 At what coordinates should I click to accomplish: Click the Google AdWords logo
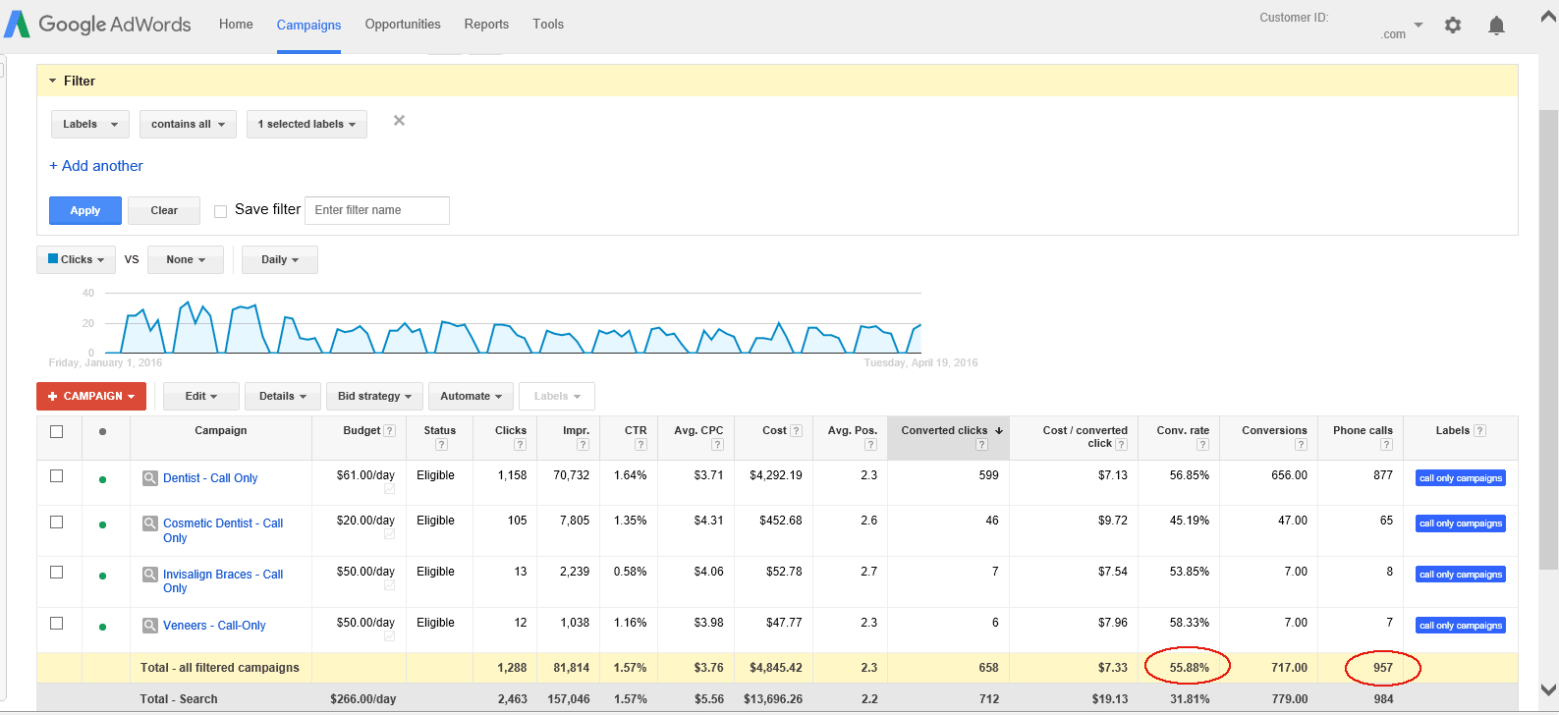(98, 25)
